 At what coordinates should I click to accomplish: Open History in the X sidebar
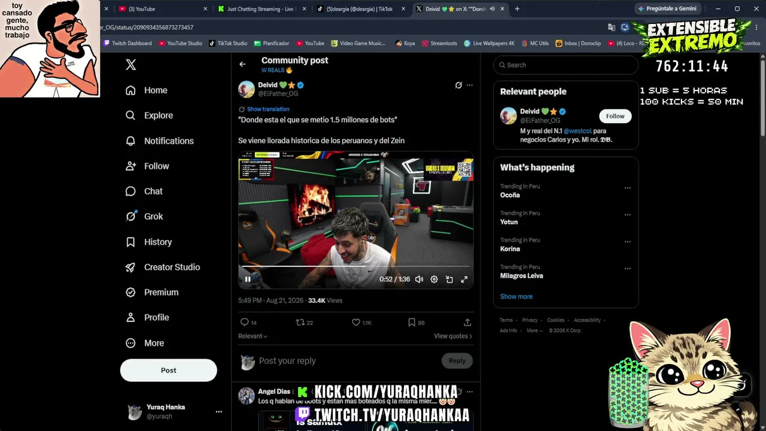(148, 242)
